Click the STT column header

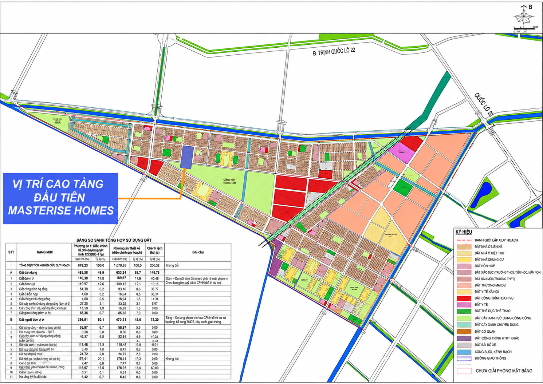coord(11,252)
